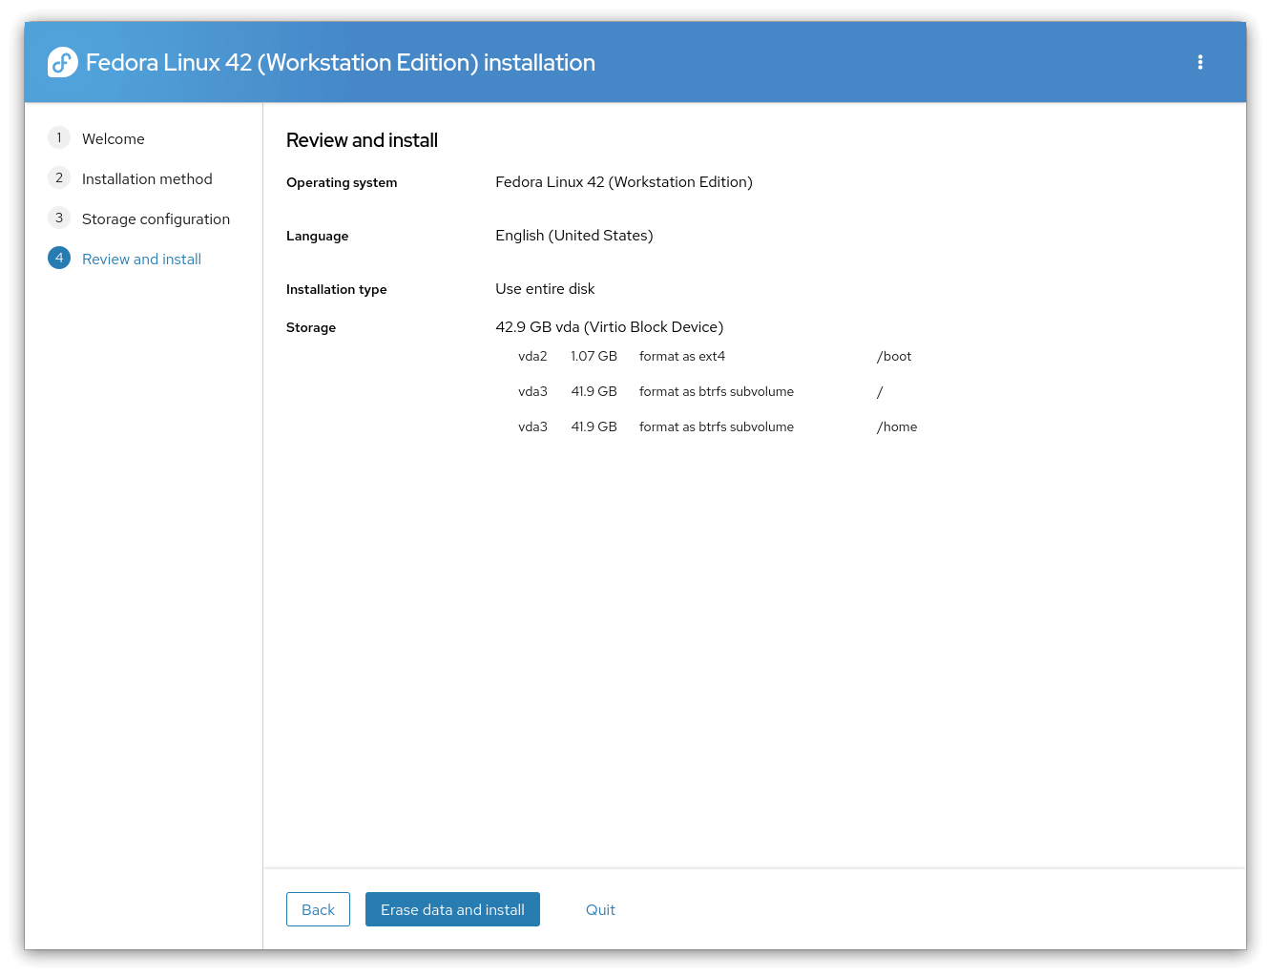Click the /home mount point
Image resolution: width=1271 pixels, height=977 pixels.
[897, 426]
